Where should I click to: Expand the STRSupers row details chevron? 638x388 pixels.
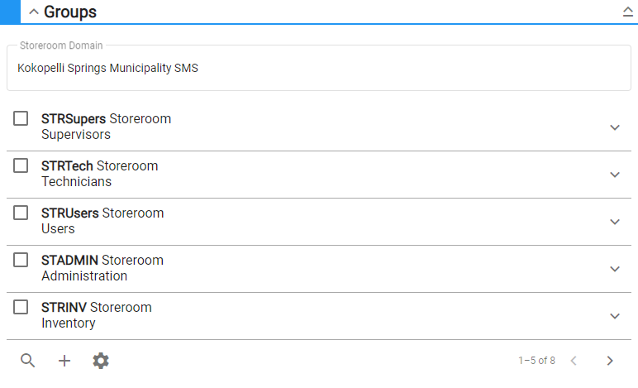(x=615, y=127)
